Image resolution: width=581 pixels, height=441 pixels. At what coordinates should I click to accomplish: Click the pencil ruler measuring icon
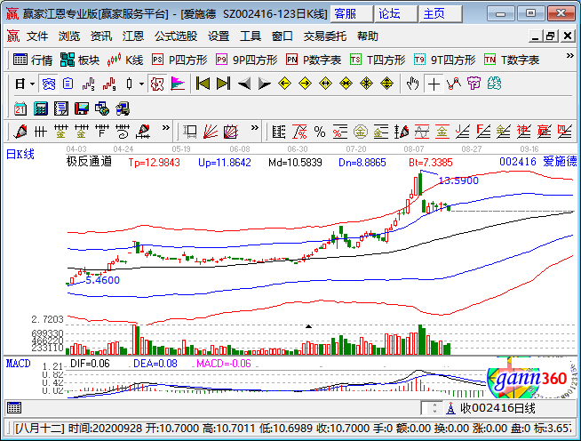tap(143, 132)
